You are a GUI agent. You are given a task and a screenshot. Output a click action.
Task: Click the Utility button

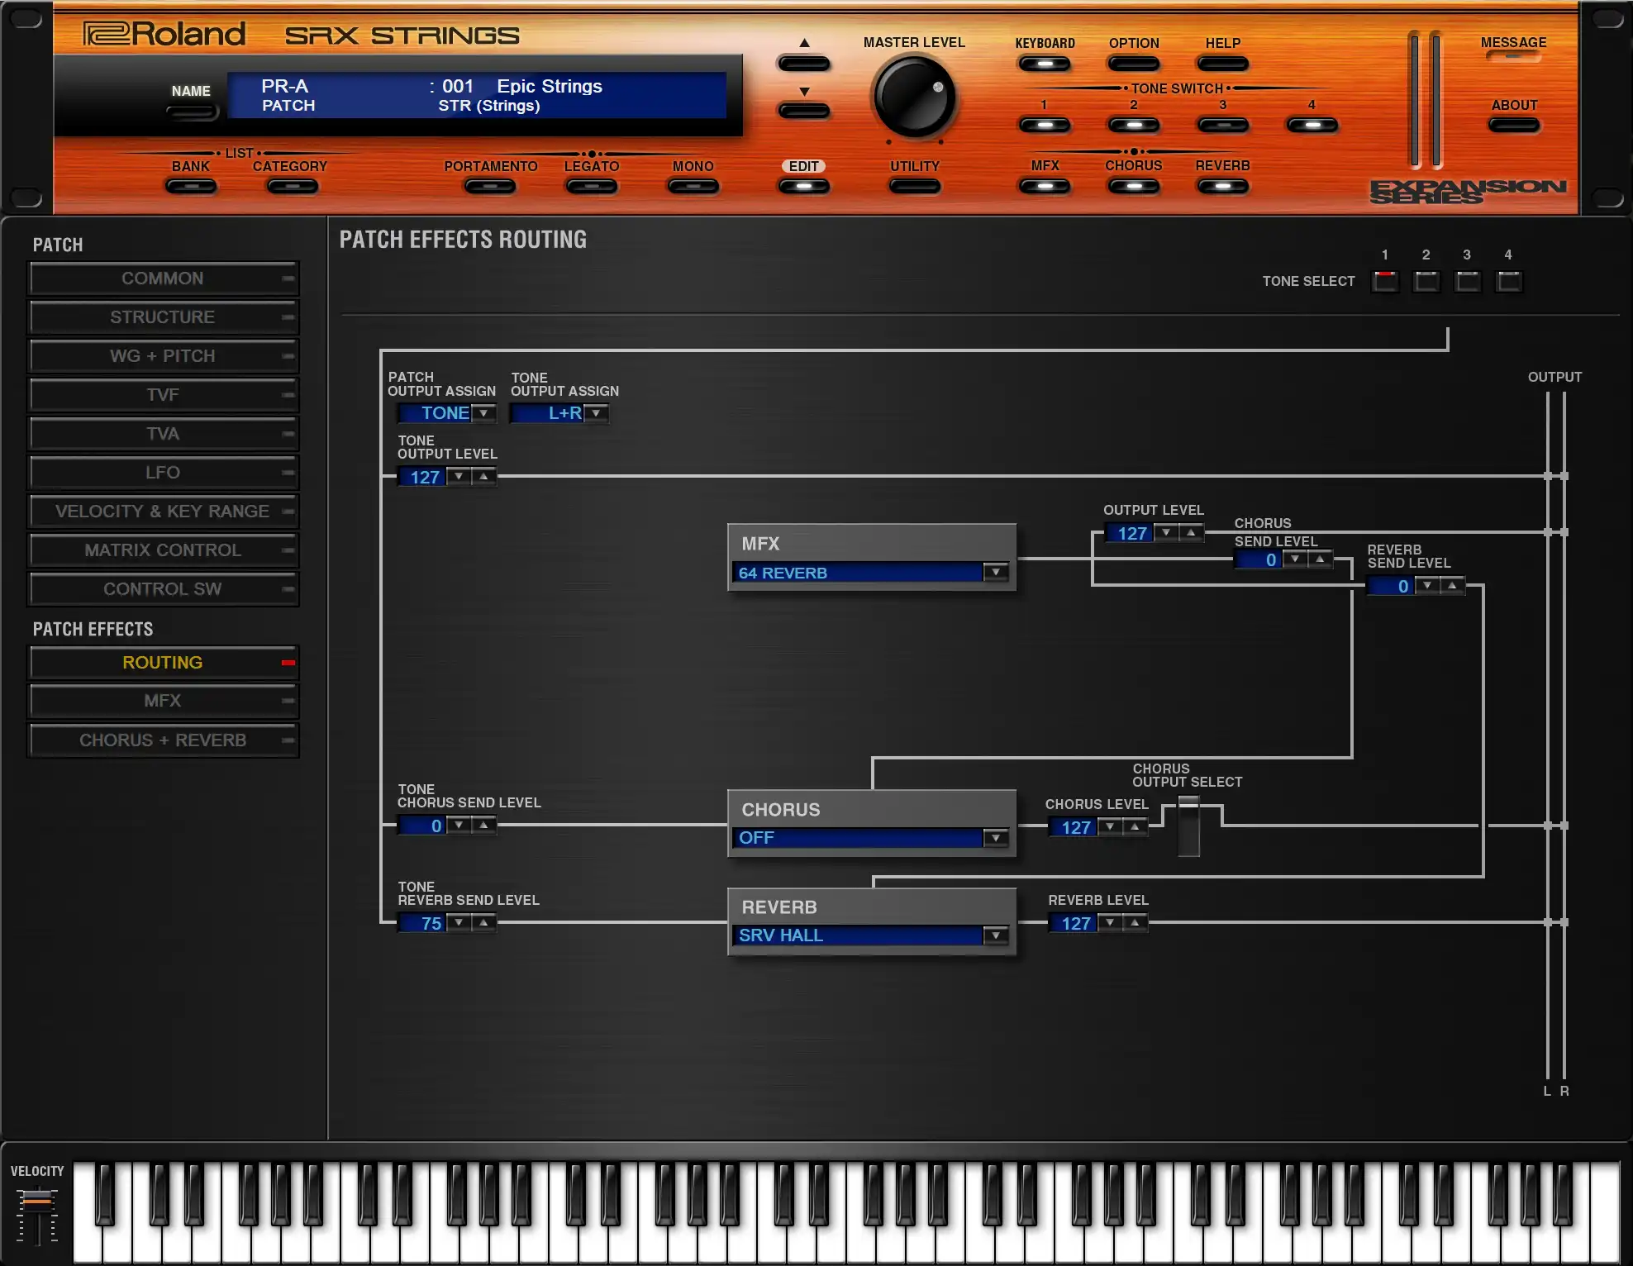[x=914, y=186]
